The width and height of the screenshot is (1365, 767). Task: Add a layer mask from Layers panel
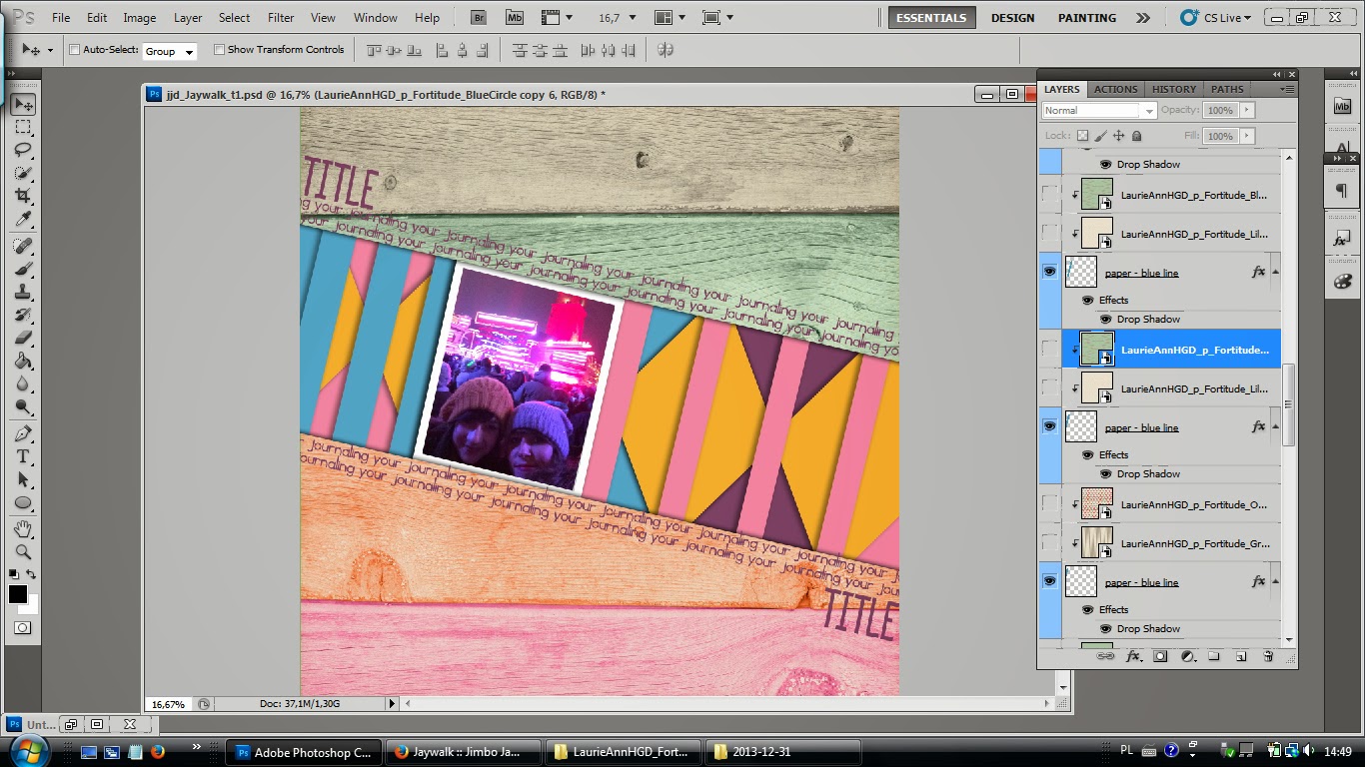click(1160, 656)
